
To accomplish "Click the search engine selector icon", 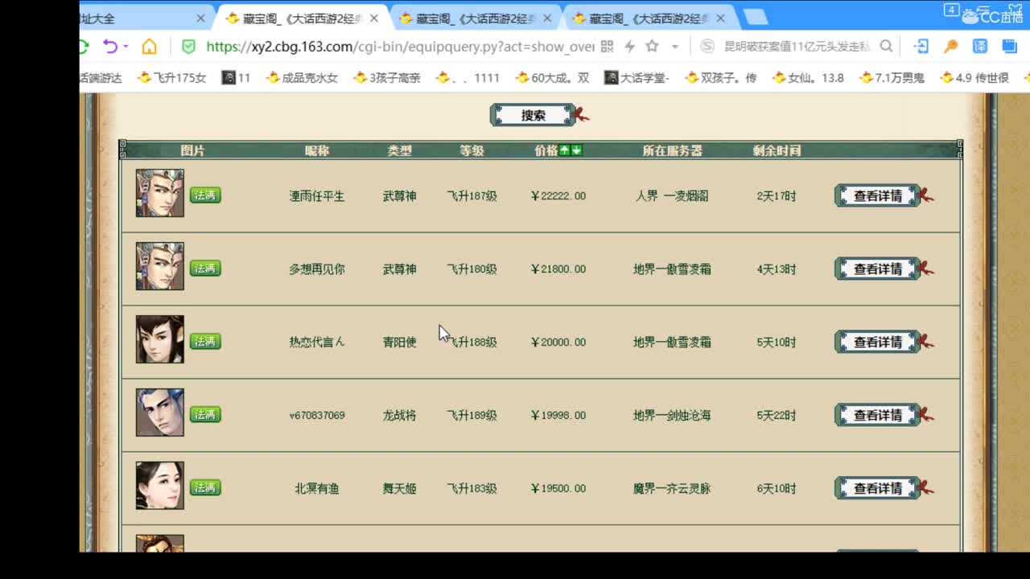I will pos(707,47).
